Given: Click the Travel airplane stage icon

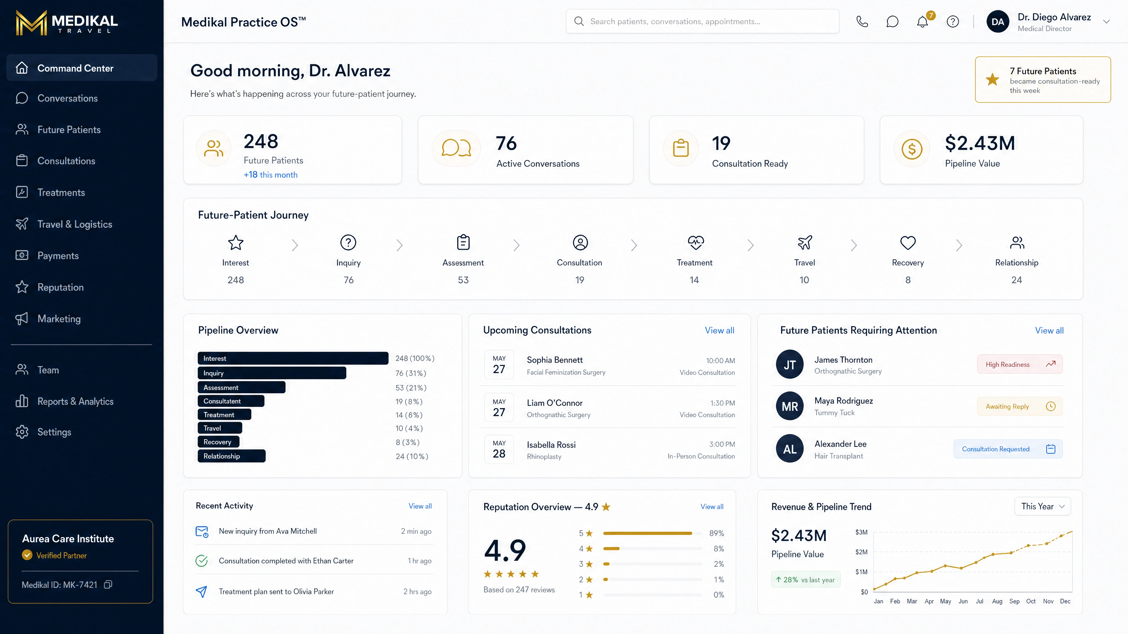Looking at the screenshot, I should pos(805,242).
